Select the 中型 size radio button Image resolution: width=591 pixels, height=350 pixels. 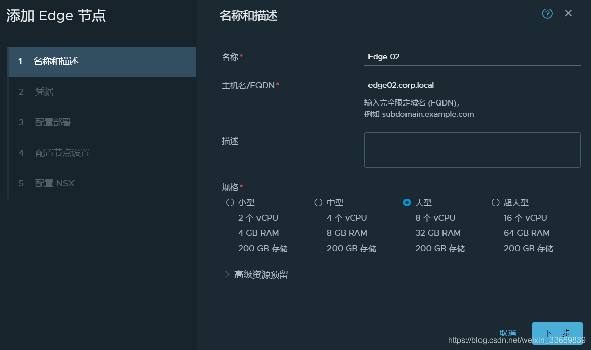pyautogui.click(x=318, y=203)
